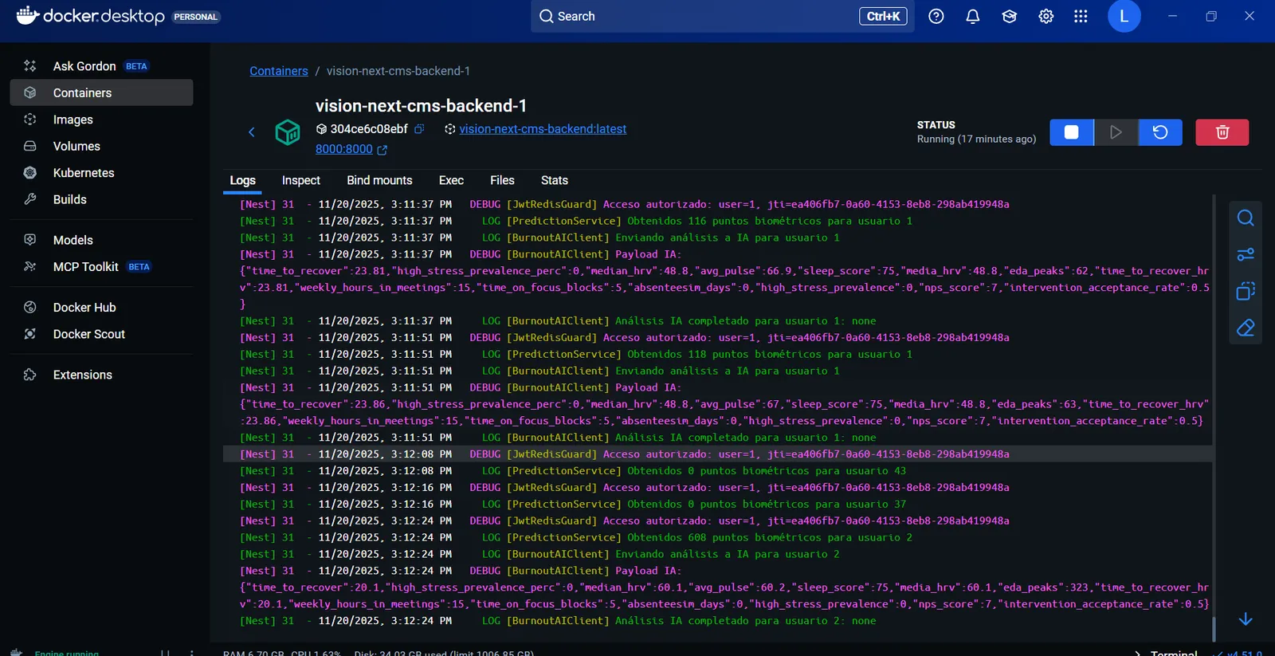Image resolution: width=1275 pixels, height=656 pixels.
Task: Copy logs to clipboard
Action: tap(1246, 291)
